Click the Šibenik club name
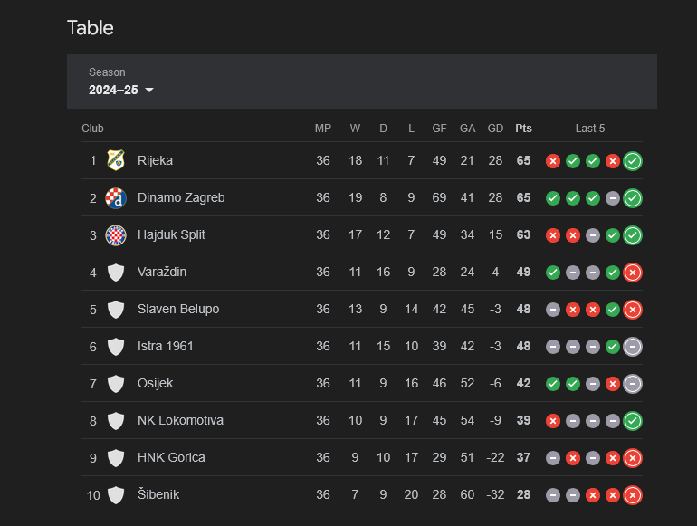This screenshot has height=526, width=697. click(x=158, y=494)
